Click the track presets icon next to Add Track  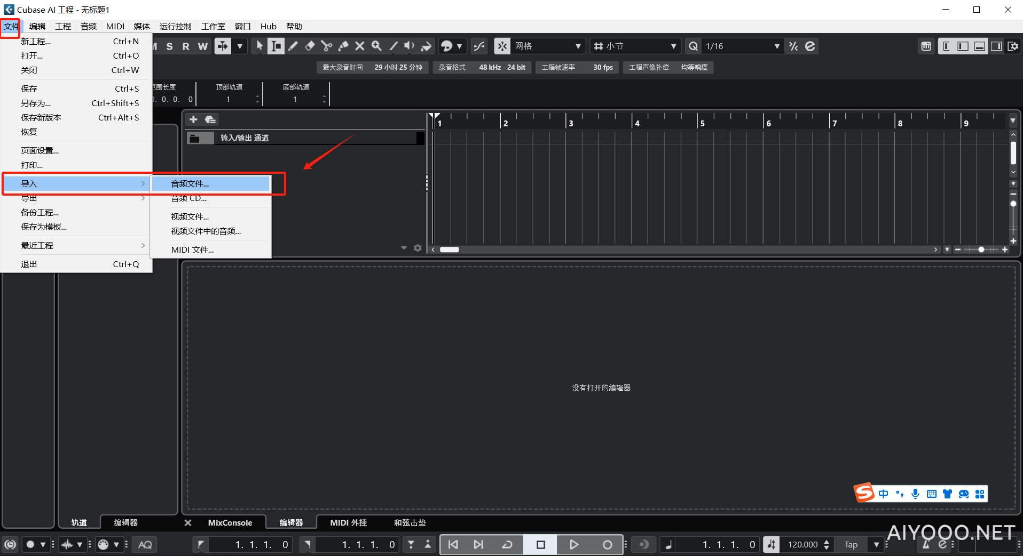210,119
